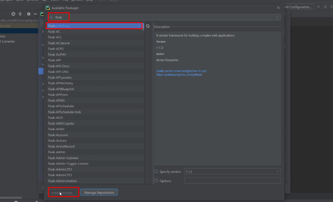Image resolution: width=333 pixels, height=202 pixels.
Task: Select the Flask-APIKit package
Action: 96,100
